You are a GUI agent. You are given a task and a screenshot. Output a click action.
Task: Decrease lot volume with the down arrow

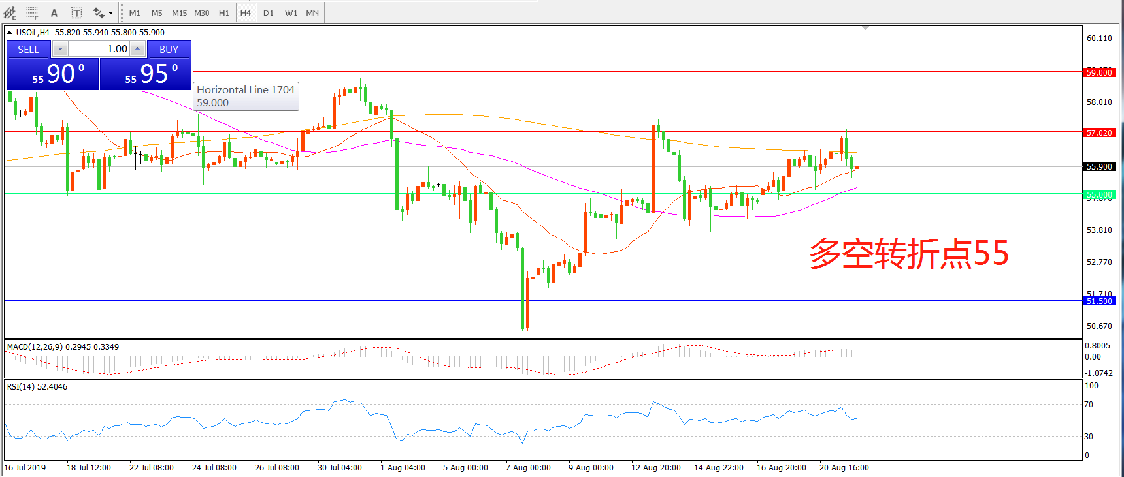(x=60, y=49)
